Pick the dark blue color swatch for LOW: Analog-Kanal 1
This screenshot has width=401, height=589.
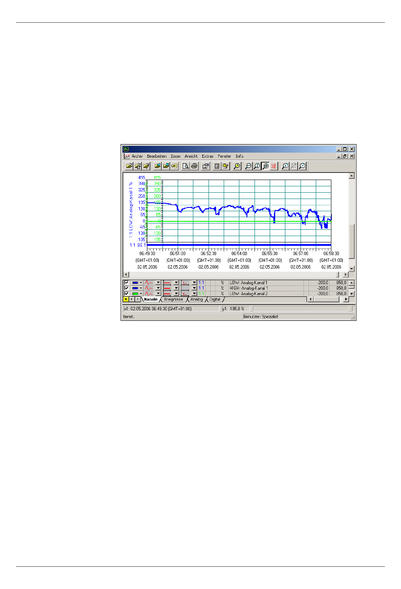coord(135,283)
